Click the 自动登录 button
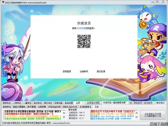 pos(148,103)
